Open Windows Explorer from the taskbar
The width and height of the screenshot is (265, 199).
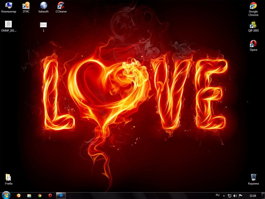tap(29, 196)
